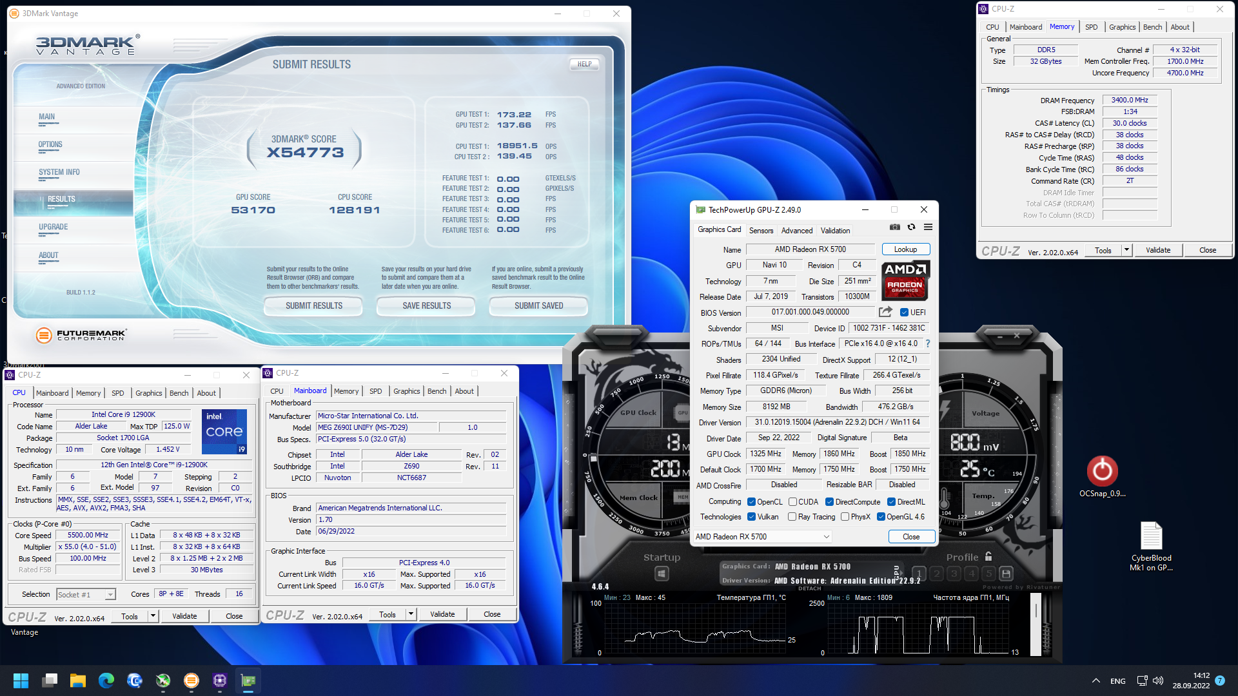Click Lookup button in GPU-Z

point(905,249)
